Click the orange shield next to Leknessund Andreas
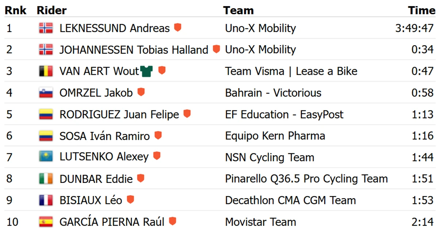This screenshot has width=438, height=231. tap(178, 27)
